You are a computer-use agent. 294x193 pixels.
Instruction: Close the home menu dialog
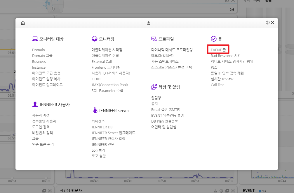tap(273, 23)
